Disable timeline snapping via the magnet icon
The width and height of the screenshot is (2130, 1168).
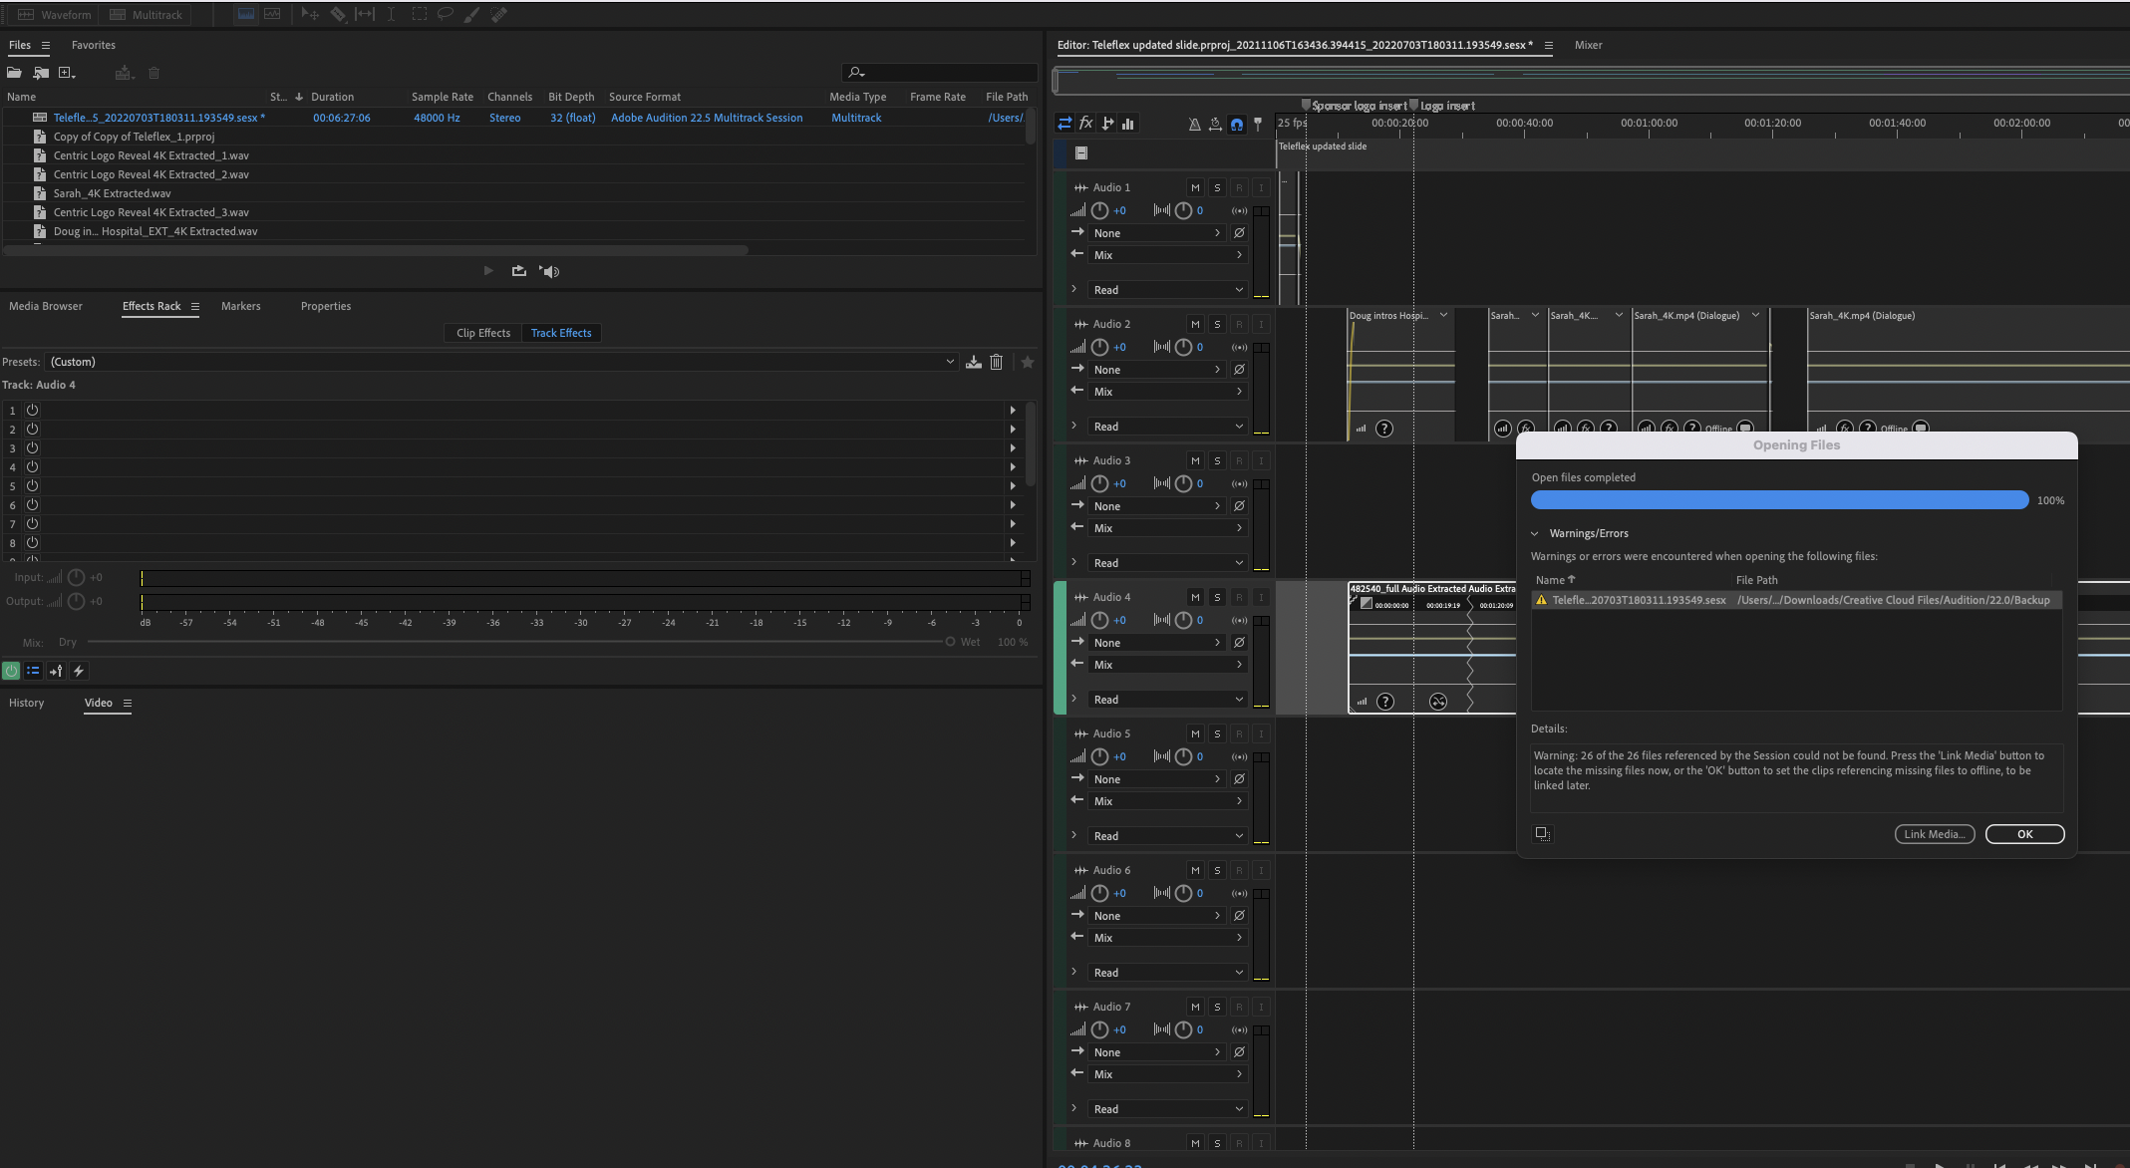coord(1236,123)
